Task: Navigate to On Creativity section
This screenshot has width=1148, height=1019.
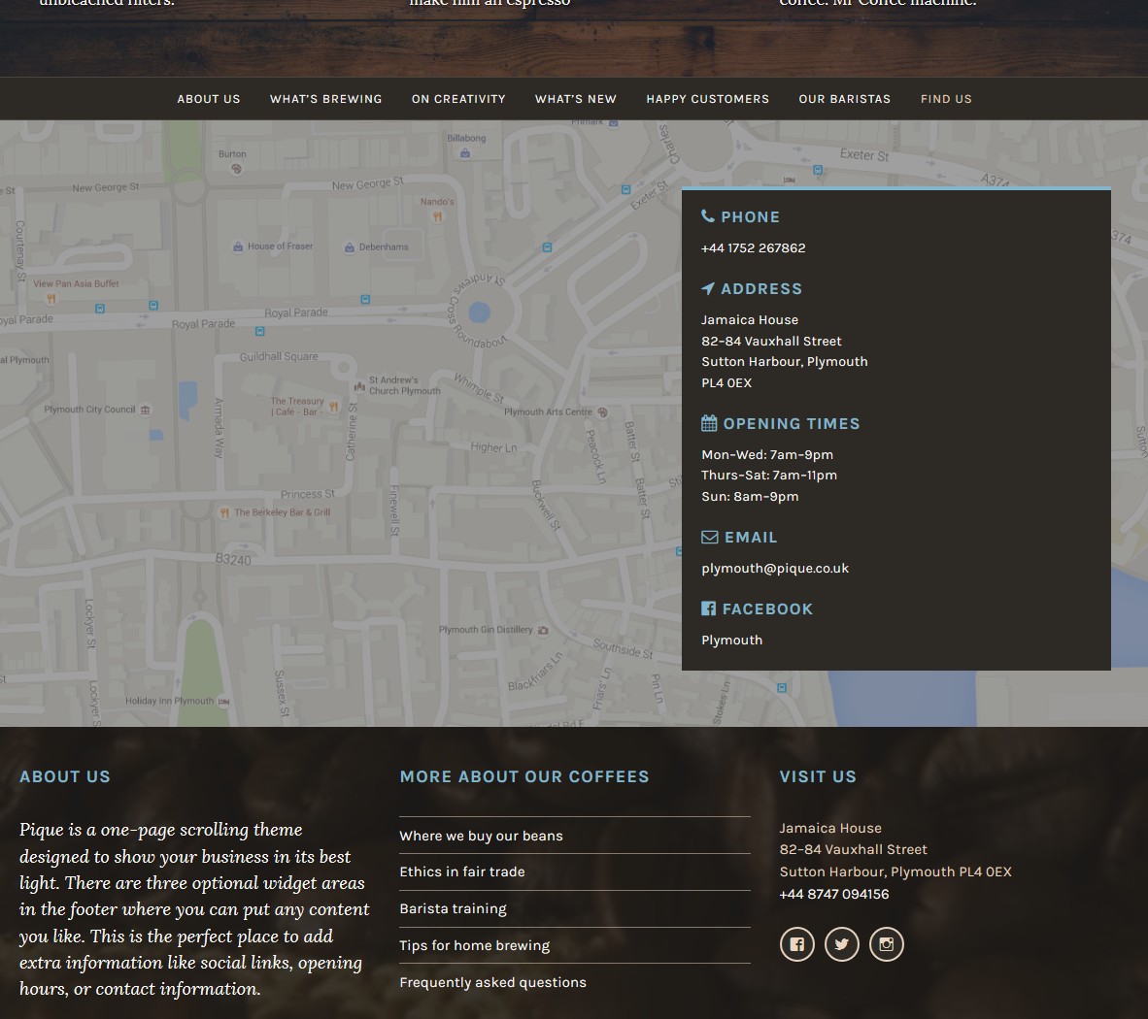Action: 458,99
